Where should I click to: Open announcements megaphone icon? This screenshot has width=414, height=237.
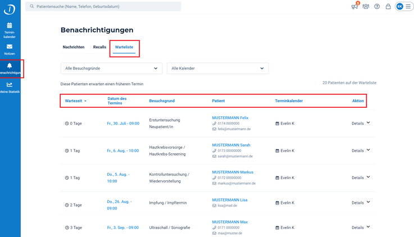click(x=354, y=7)
